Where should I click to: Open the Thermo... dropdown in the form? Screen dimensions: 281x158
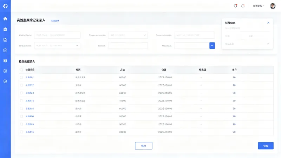tap(128, 35)
